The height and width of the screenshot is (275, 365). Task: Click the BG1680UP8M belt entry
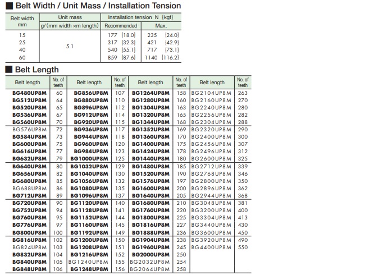click(150, 203)
